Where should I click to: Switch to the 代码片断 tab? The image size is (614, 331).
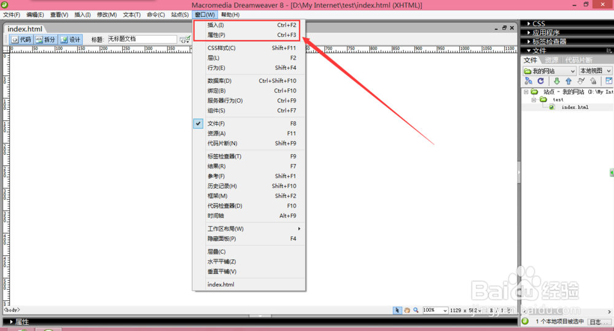pos(579,60)
